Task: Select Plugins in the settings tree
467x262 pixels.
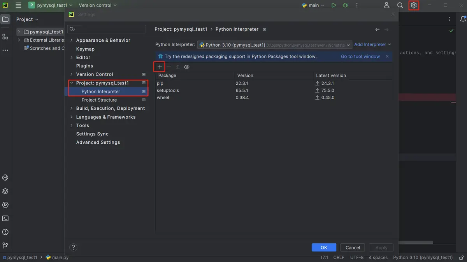Action: pyautogui.click(x=84, y=66)
